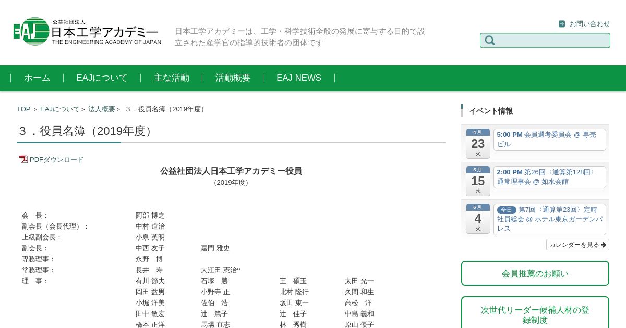
Task: Go to 法人概要 in the breadcrumb
Action: (102, 109)
